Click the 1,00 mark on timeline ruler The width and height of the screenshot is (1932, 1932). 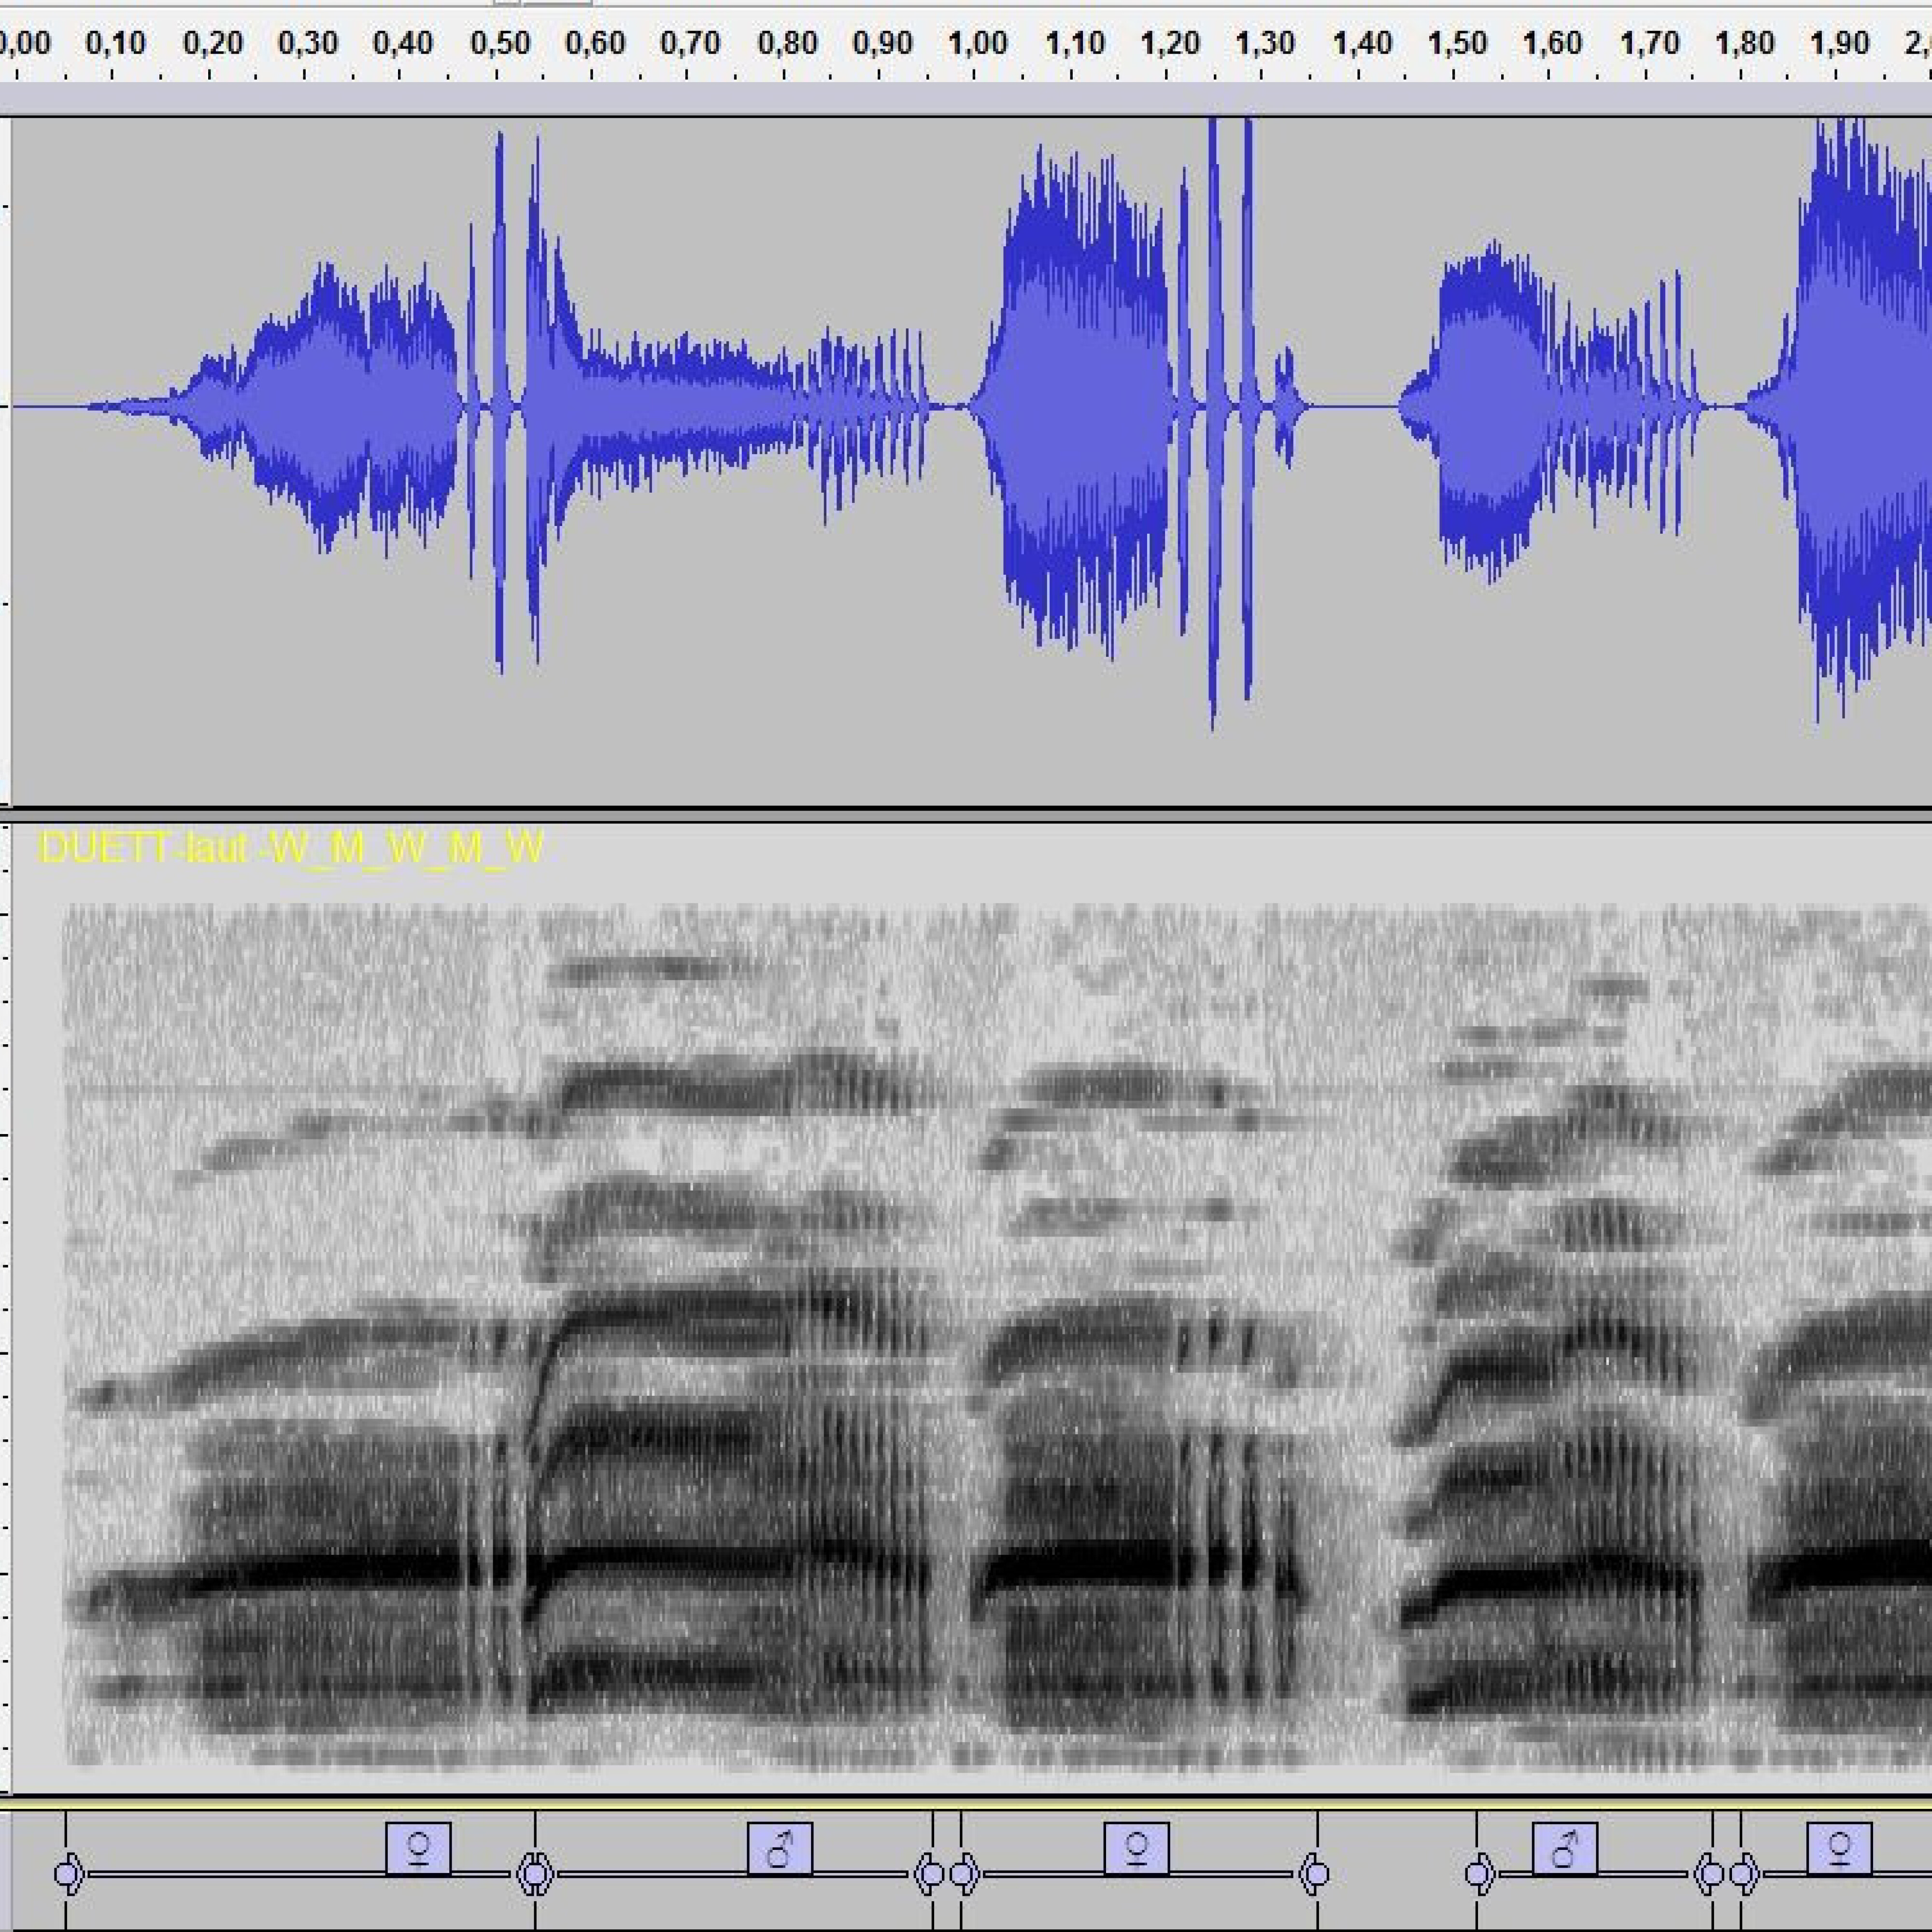(x=977, y=44)
